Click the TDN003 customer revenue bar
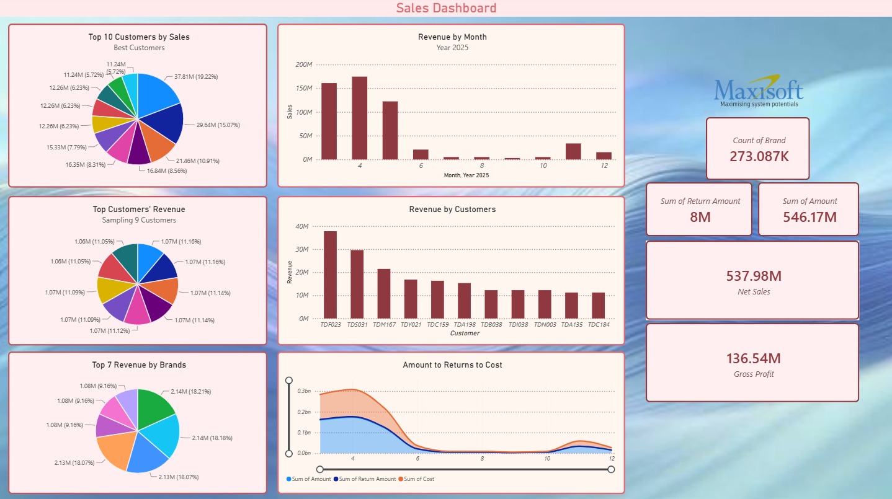Screen dimensions: 892x499 tap(545, 304)
